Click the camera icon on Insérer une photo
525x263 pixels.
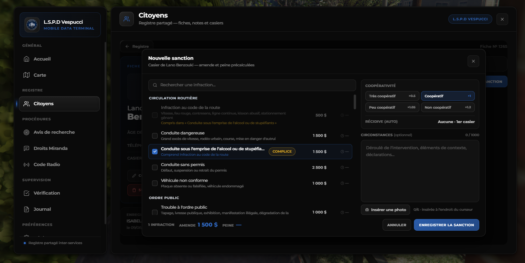[x=367, y=210]
